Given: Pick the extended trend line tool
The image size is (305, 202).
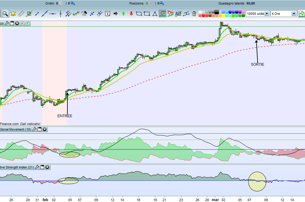Looking at the screenshot, I should pos(44,14).
